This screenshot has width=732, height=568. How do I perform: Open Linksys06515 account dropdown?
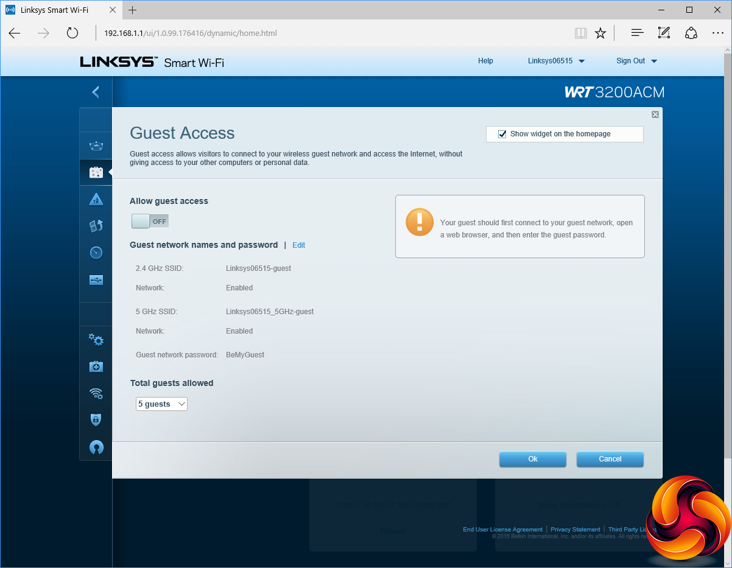point(555,61)
